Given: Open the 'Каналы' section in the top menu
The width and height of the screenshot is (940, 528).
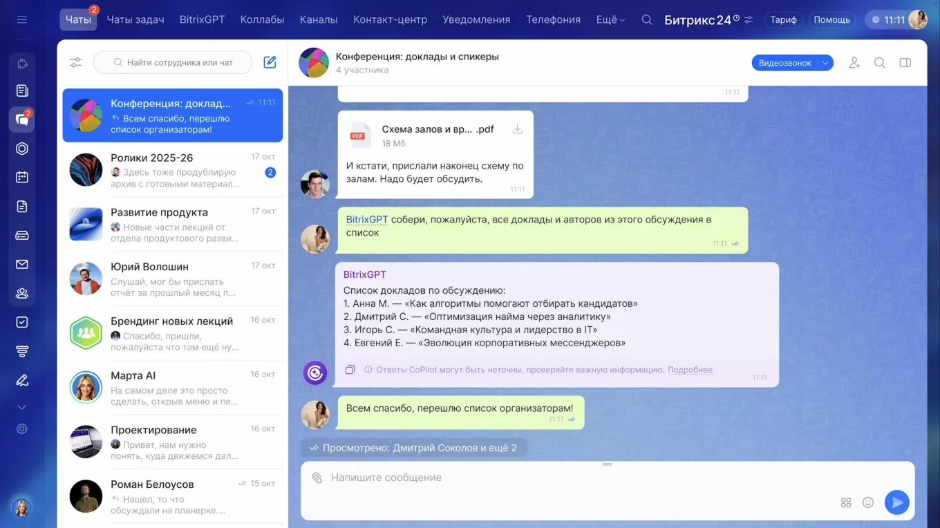Looking at the screenshot, I should click(x=319, y=19).
